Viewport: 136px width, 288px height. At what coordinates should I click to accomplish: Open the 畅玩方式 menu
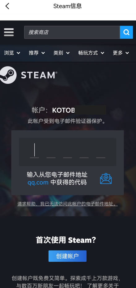coord(91,53)
